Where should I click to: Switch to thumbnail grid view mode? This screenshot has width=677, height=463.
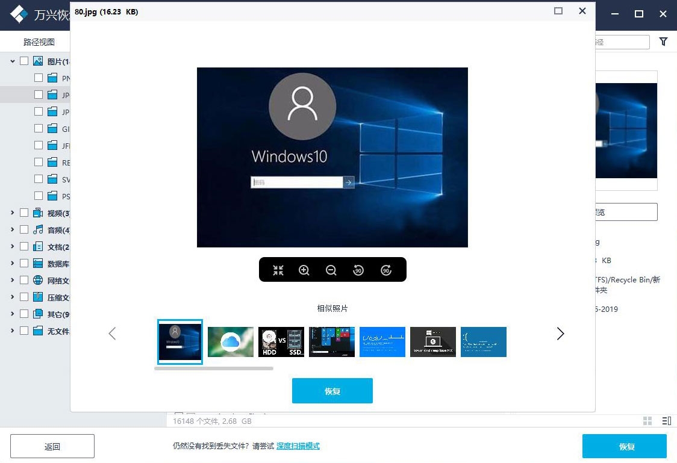[x=647, y=421]
